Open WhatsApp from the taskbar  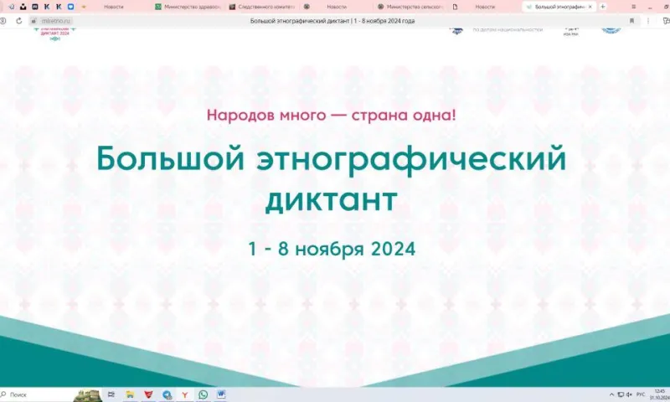[x=203, y=394]
